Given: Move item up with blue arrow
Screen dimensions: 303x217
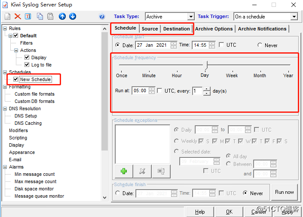Looking at the screenshot, I should tap(62, 16).
